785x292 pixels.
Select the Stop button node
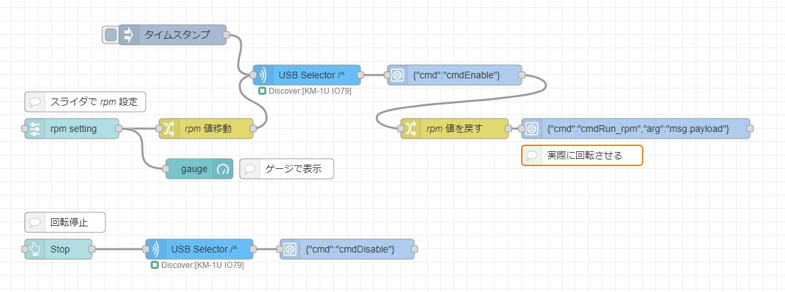[58, 249]
